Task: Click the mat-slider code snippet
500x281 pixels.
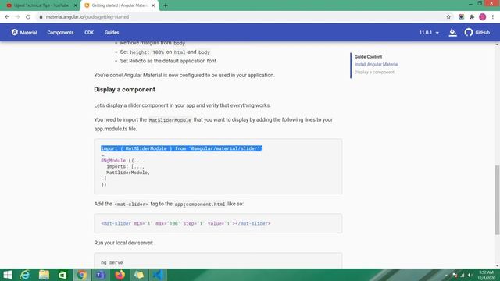Action: tap(186, 224)
